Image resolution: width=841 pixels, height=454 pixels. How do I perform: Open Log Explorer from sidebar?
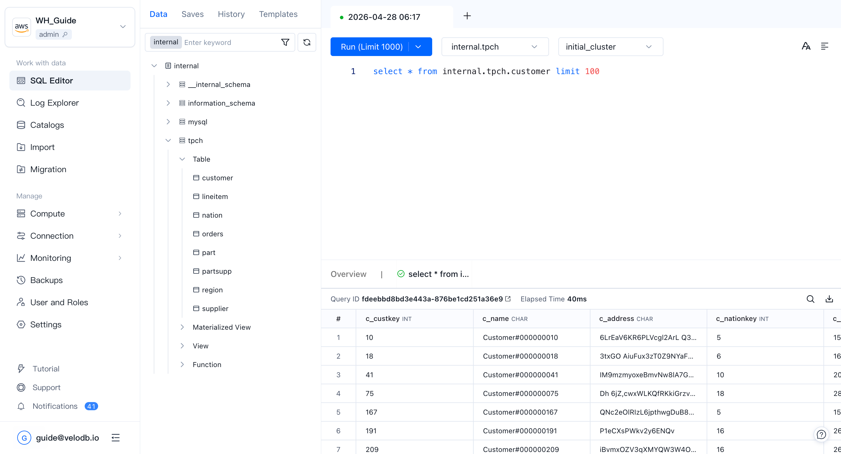tap(55, 103)
